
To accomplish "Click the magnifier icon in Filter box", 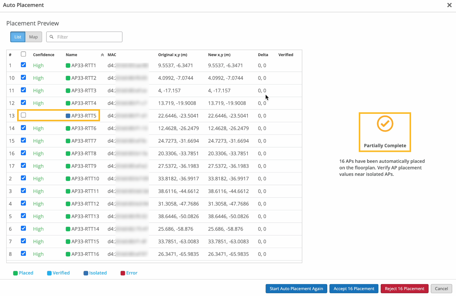I will (x=52, y=37).
